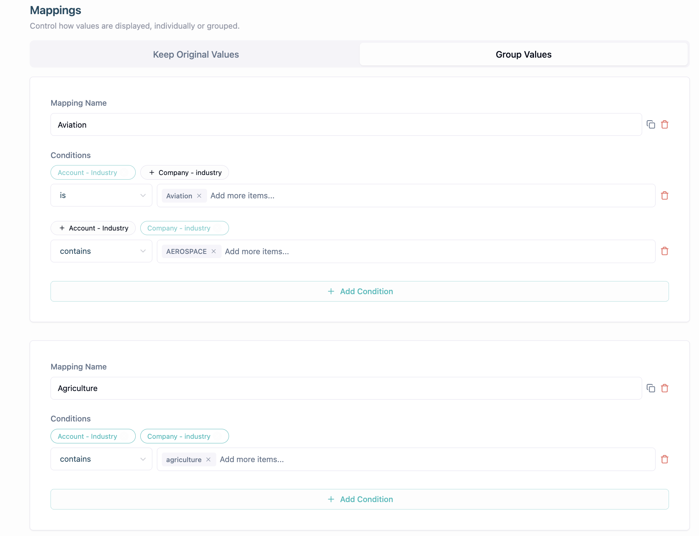This screenshot has width=699, height=536.
Task: Delete the 'contains AEROSPACE' condition row
Action: tap(664, 251)
